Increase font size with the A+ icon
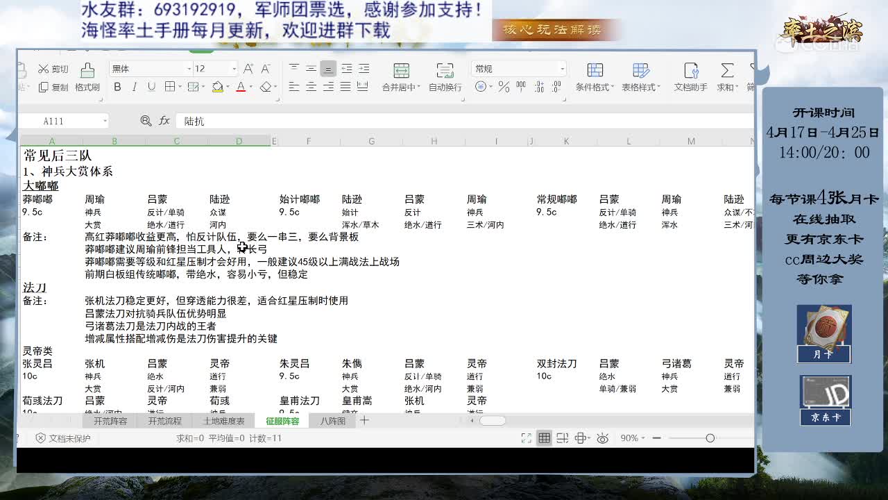This screenshot has height=500, width=888. [248, 69]
